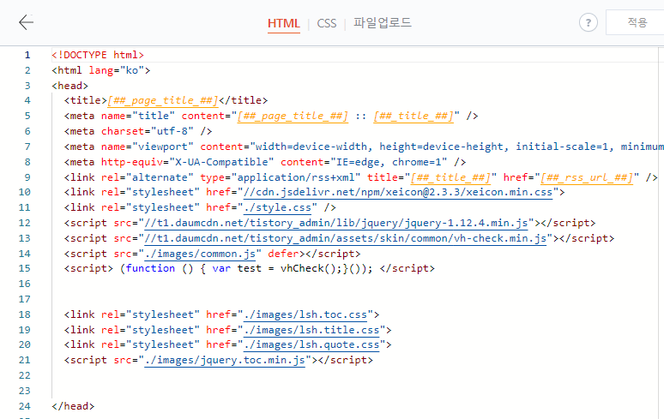Click the X-UA-Compatible meta line
The width and height of the screenshot is (664, 419).
[x=265, y=162]
